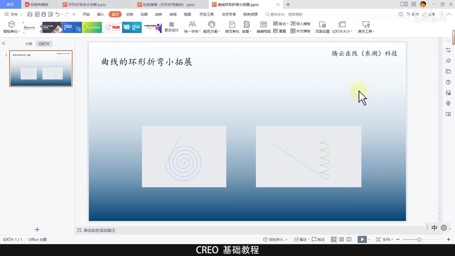Switch to 审阅 review tab
455x256 pixels.
(173, 14)
